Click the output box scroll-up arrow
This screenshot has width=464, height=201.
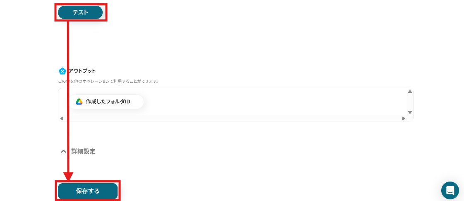[410, 92]
